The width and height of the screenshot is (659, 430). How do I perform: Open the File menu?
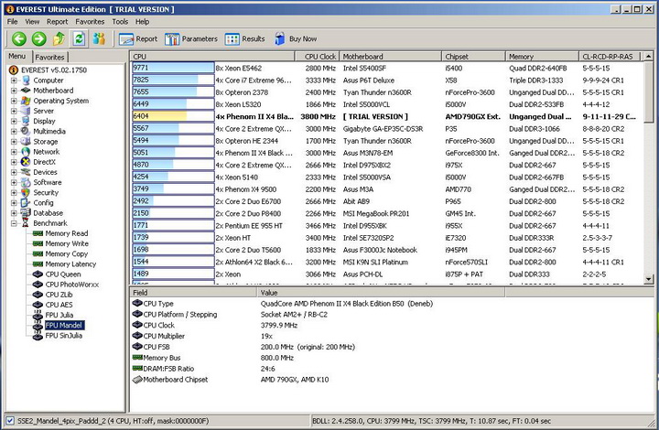click(x=12, y=21)
